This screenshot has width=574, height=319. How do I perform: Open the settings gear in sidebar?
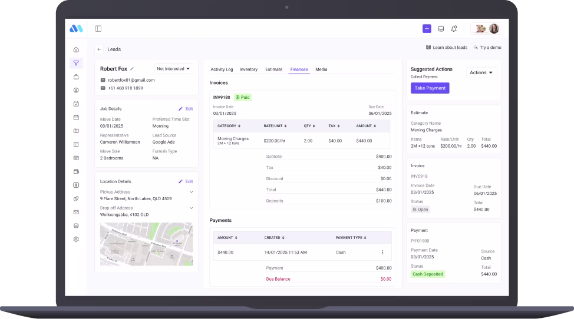point(76,239)
